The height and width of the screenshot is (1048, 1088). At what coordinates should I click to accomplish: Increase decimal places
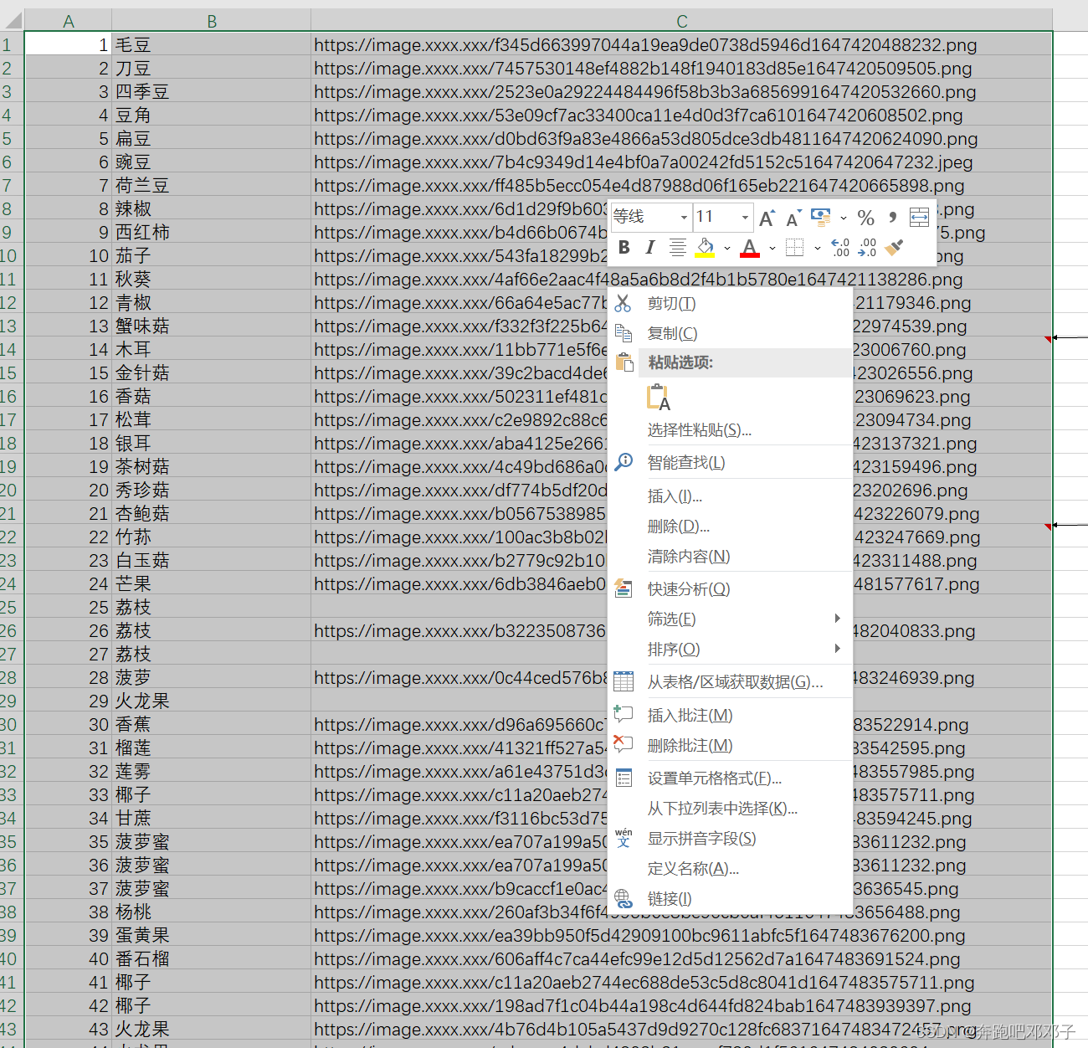pos(840,247)
